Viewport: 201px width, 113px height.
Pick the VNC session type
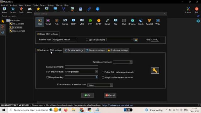82,22
